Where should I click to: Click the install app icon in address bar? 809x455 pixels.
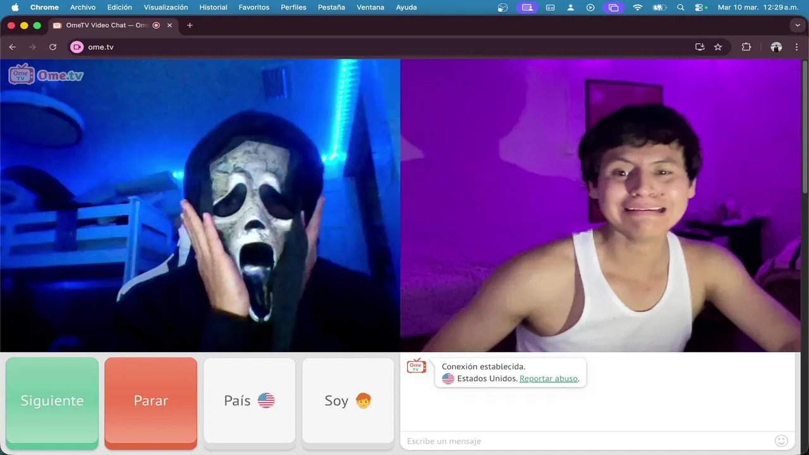point(700,47)
